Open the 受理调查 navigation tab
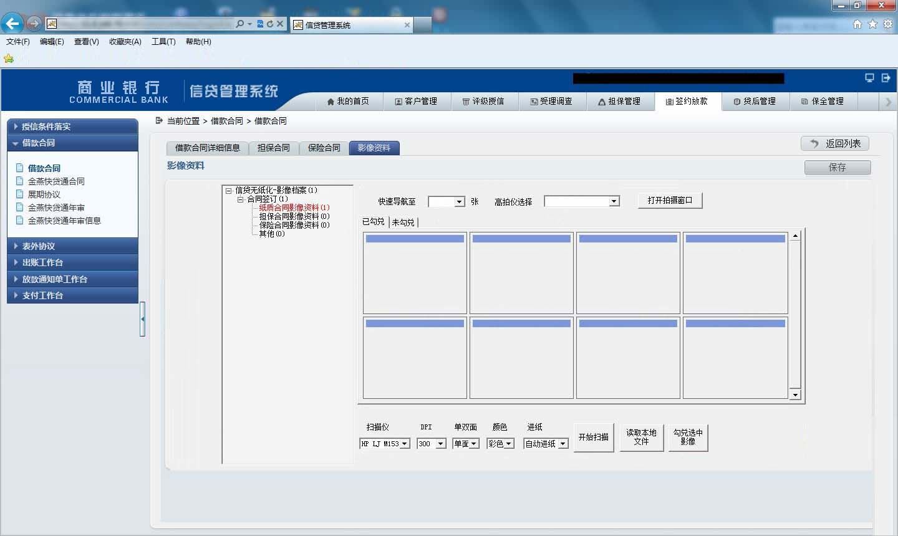This screenshot has width=898, height=536. click(553, 101)
